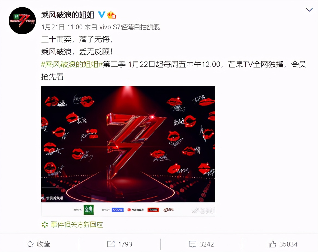Click the 35034 likes count
Image resolution: width=318 pixels, height=252 pixels.
(288, 244)
